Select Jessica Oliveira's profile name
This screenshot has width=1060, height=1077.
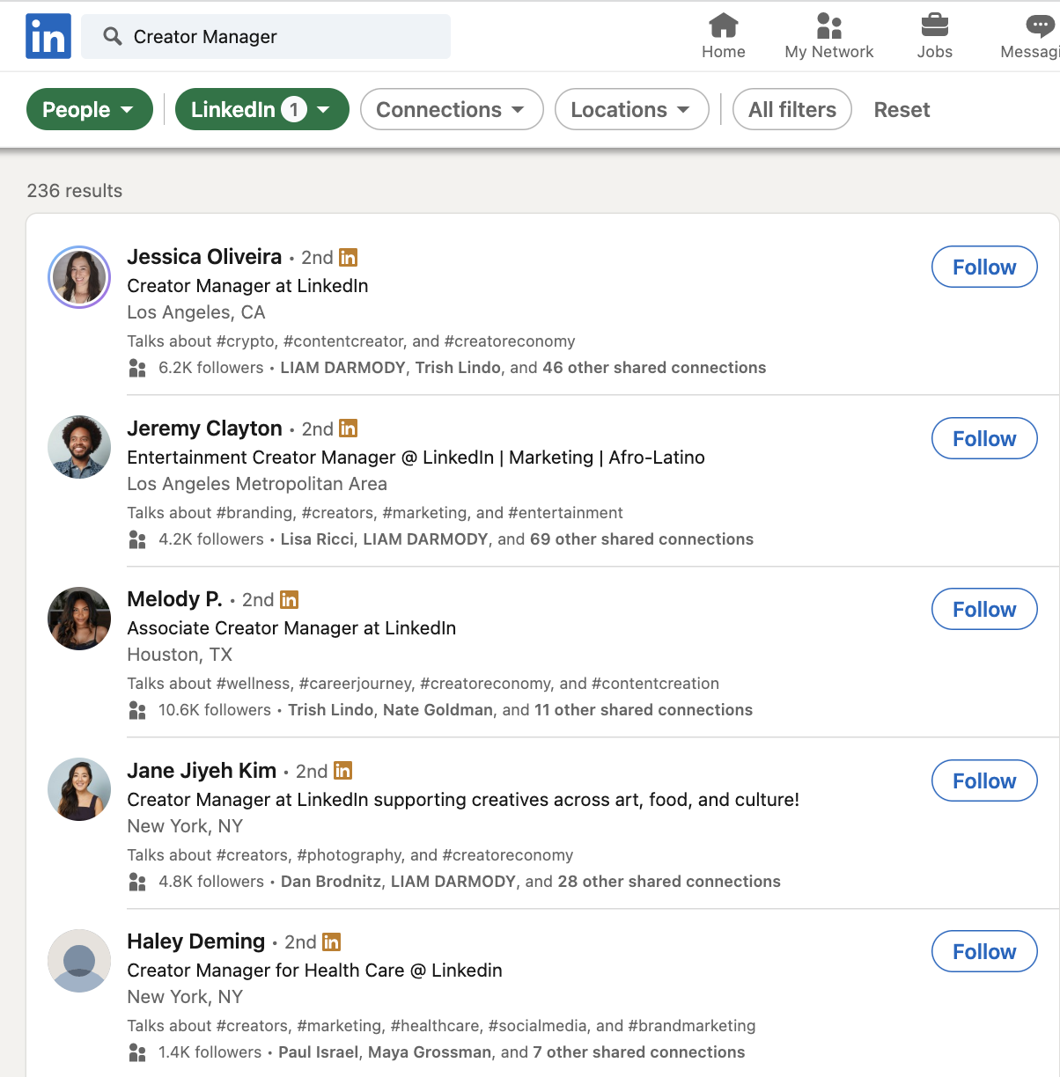pyautogui.click(x=204, y=256)
